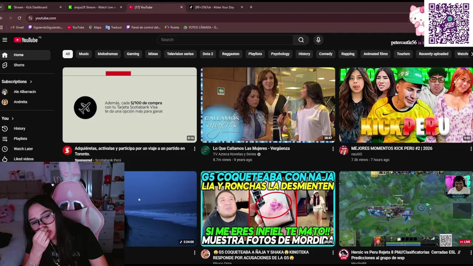This screenshot has height=266, width=473.
Task: Reload the page in the browser
Action: [x=20, y=18]
